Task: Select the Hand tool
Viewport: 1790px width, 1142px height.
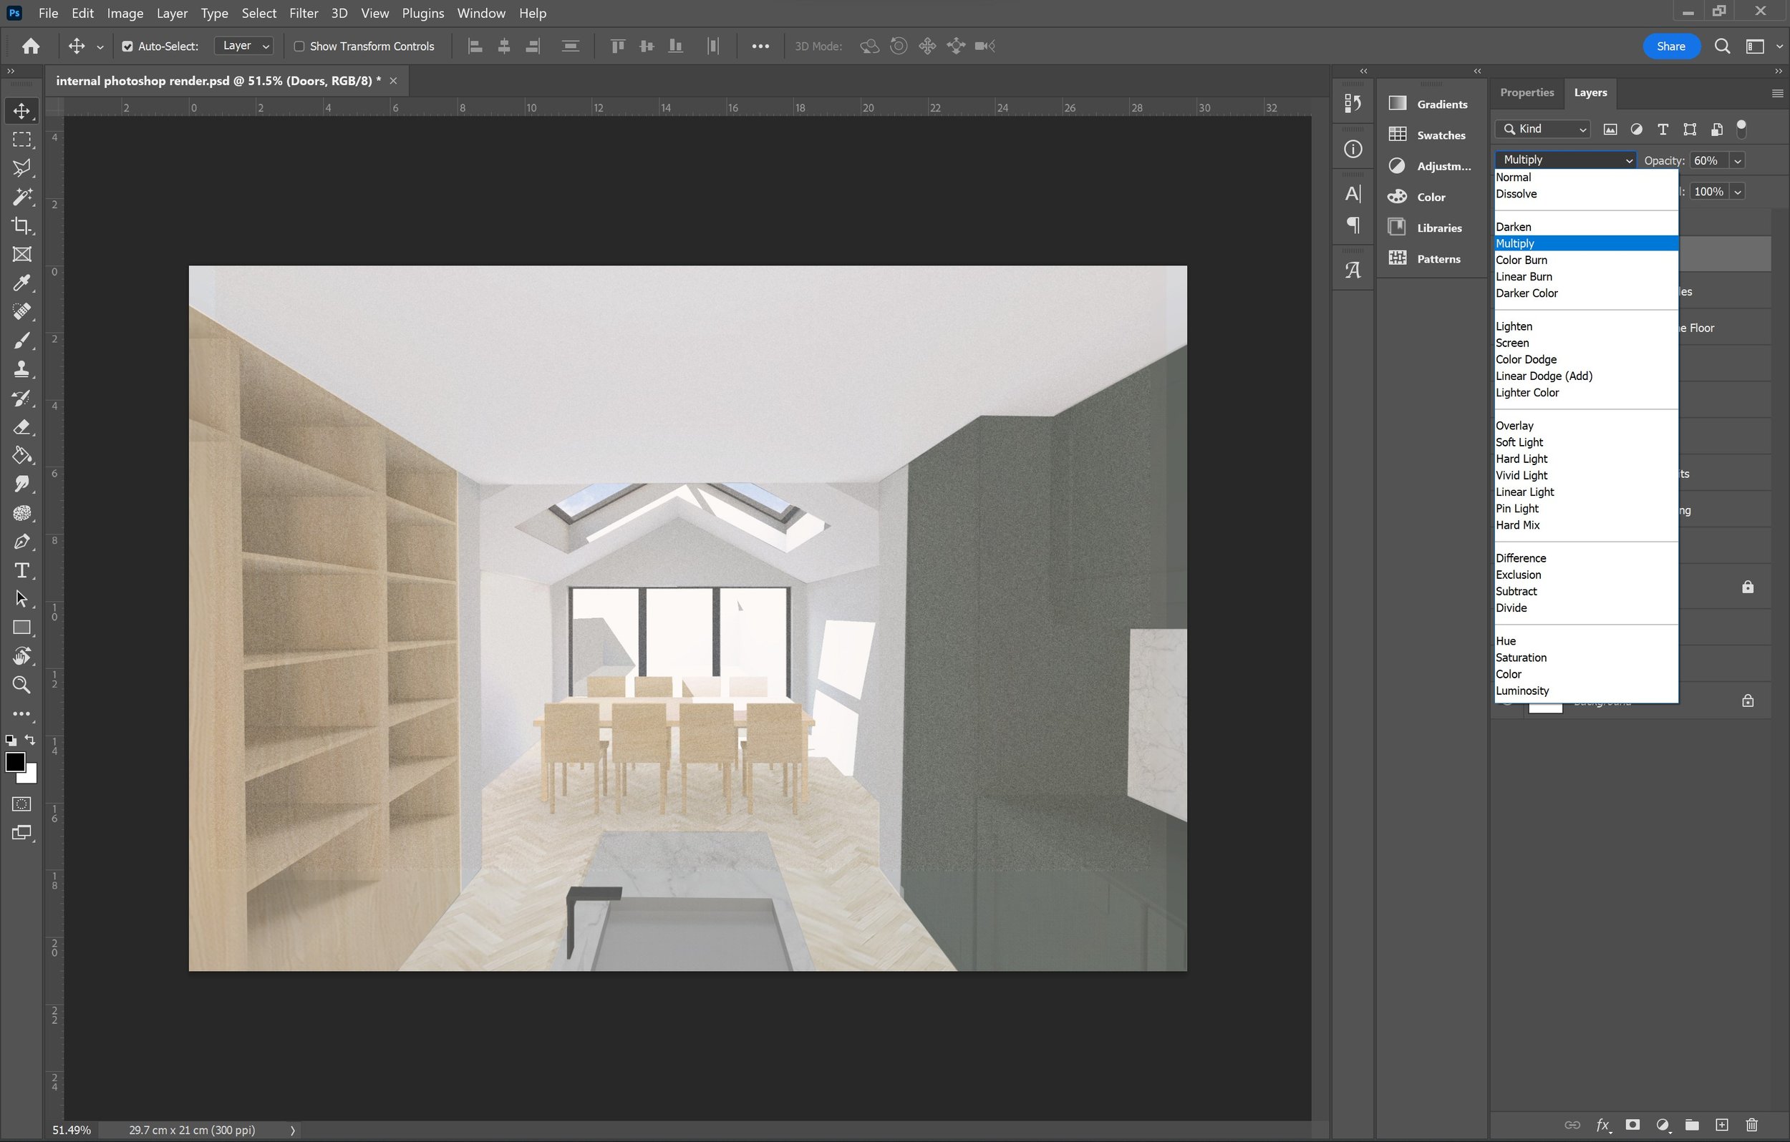Action: coord(21,656)
